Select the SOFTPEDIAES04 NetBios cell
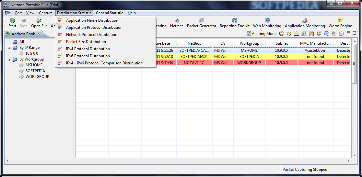This screenshot has height=177, width=362. (x=194, y=56)
